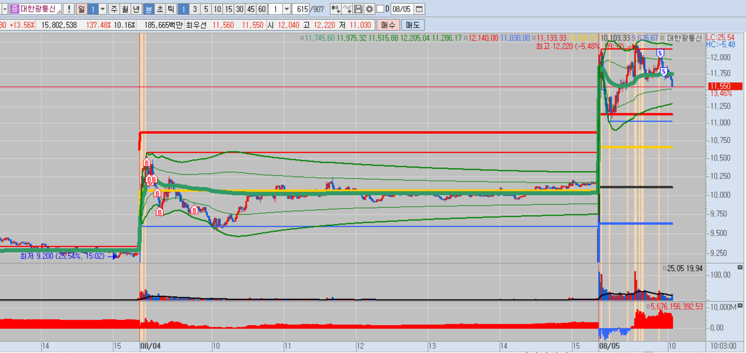Click the line-drawing tool icon with plus

coord(347,9)
